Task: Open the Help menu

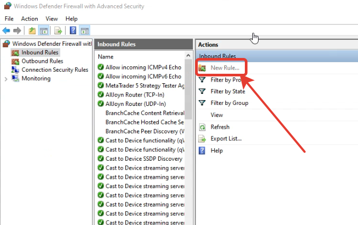Action: coord(71,18)
